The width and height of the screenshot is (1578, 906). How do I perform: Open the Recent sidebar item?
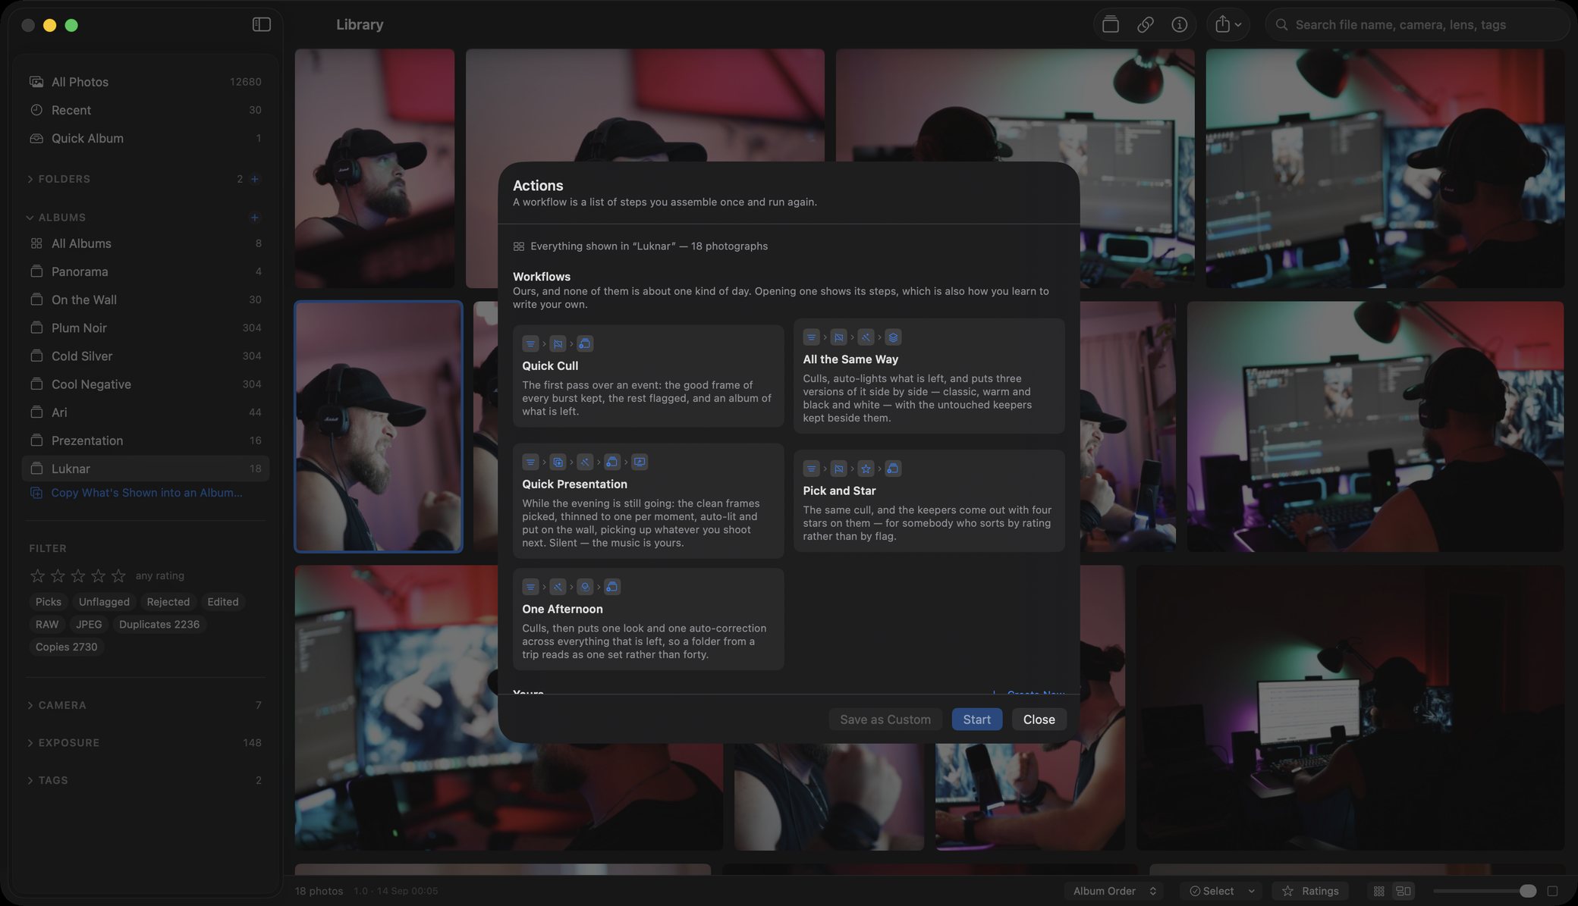point(145,110)
